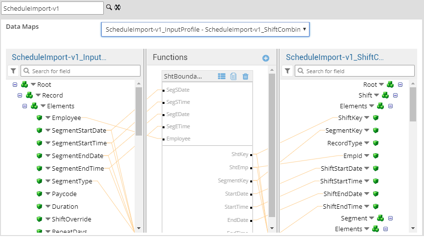
Task: Click the ShtKey output connector in Functions
Action: click(x=251, y=154)
